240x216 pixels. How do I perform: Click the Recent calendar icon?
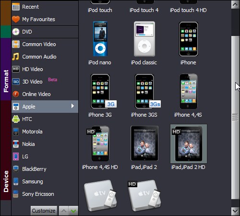[16, 7]
